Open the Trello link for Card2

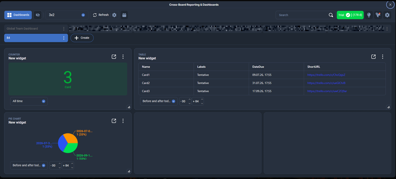point(327,83)
